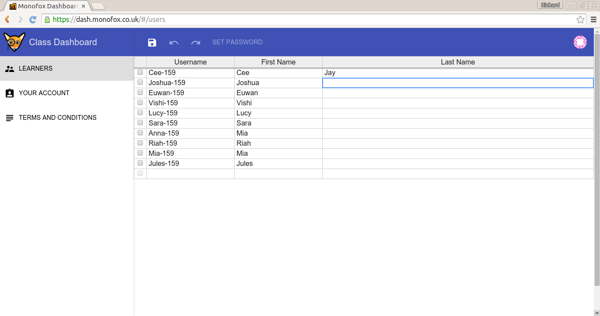Check the checkbox next to Cee-159

pos(140,72)
